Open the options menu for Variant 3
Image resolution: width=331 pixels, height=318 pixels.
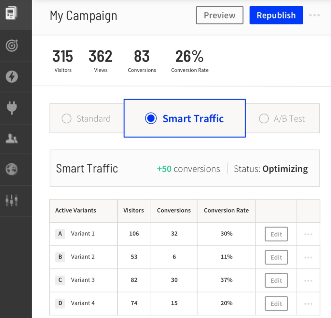[308, 280]
